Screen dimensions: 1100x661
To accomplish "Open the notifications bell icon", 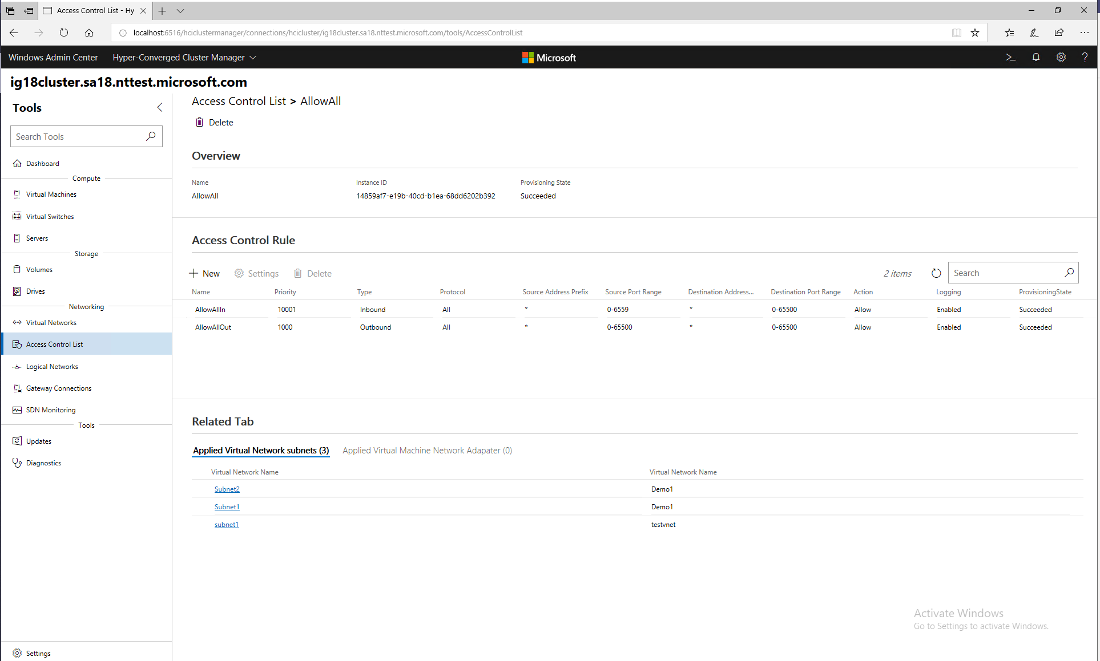I will (1036, 57).
